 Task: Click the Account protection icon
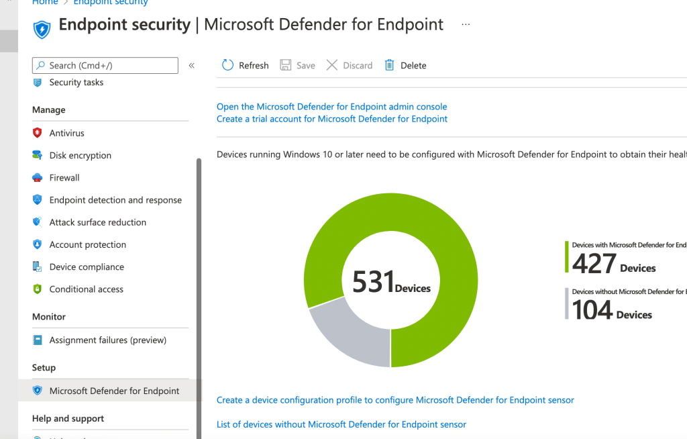tap(38, 245)
